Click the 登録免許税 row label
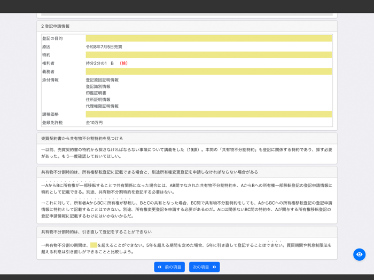Image resolution: width=374 pixels, height=280 pixels. pyautogui.click(x=52, y=123)
